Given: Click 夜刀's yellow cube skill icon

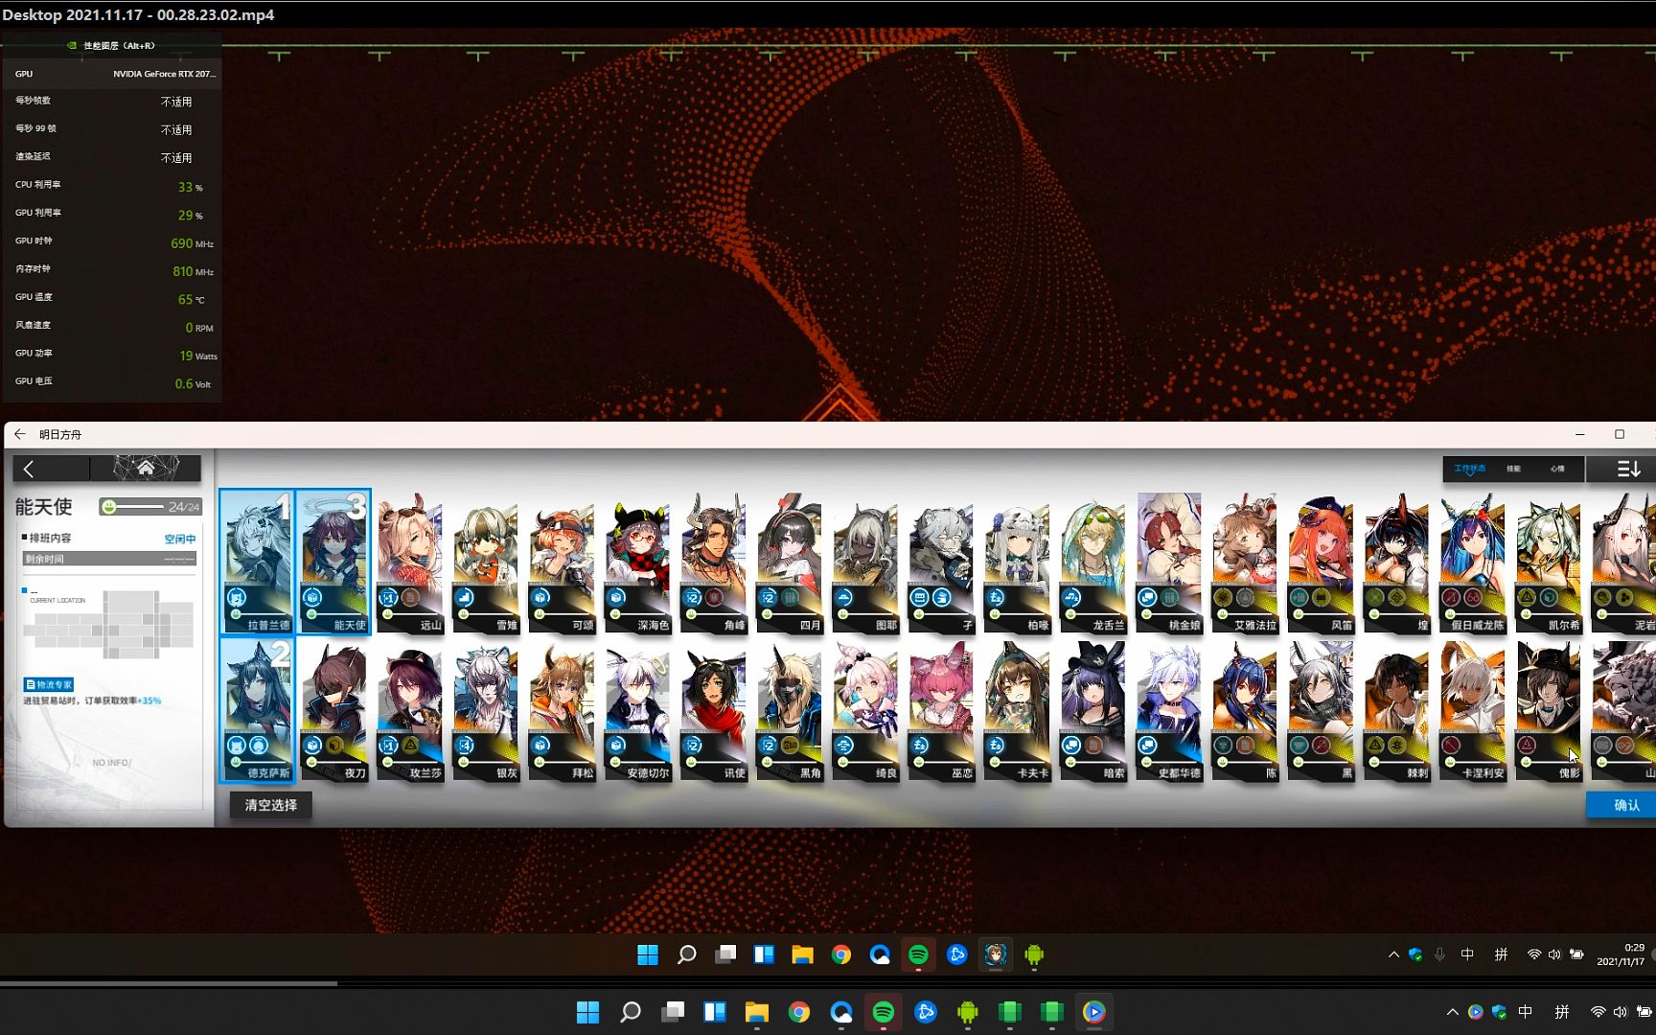Looking at the screenshot, I should tap(334, 746).
